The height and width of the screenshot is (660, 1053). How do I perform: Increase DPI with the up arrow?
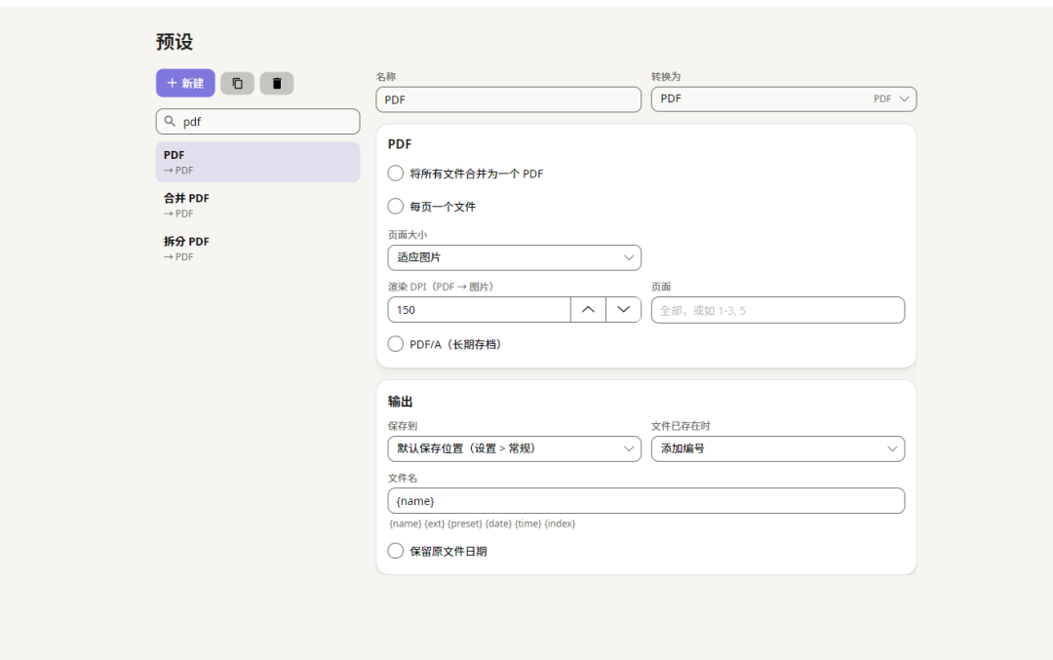click(588, 310)
